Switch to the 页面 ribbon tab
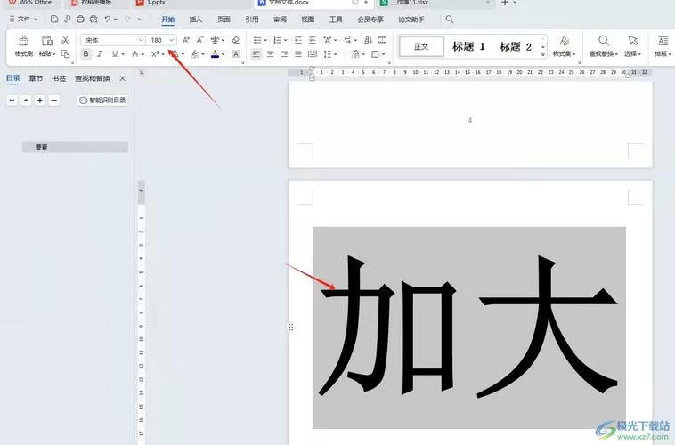Image resolution: width=675 pixels, height=445 pixels. pos(224,20)
